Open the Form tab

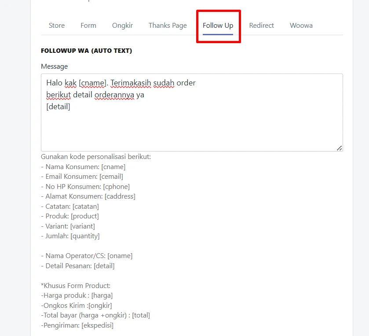coord(88,26)
